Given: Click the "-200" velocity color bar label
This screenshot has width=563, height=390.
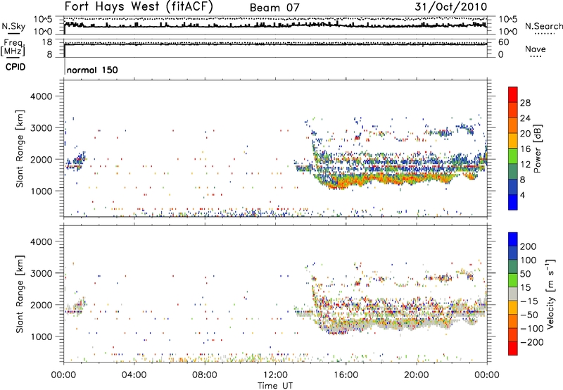Looking at the screenshot, I should [531, 342].
